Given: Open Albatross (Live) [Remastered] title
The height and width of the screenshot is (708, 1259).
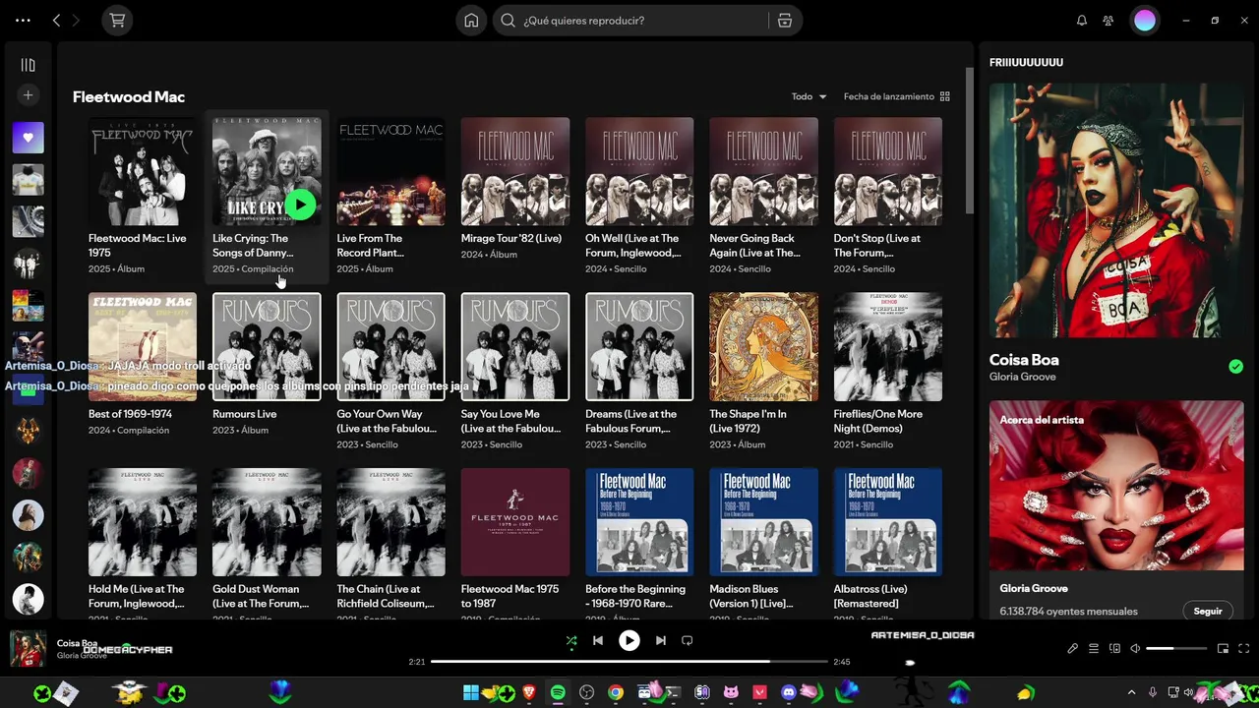Looking at the screenshot, I should (870, 596).
